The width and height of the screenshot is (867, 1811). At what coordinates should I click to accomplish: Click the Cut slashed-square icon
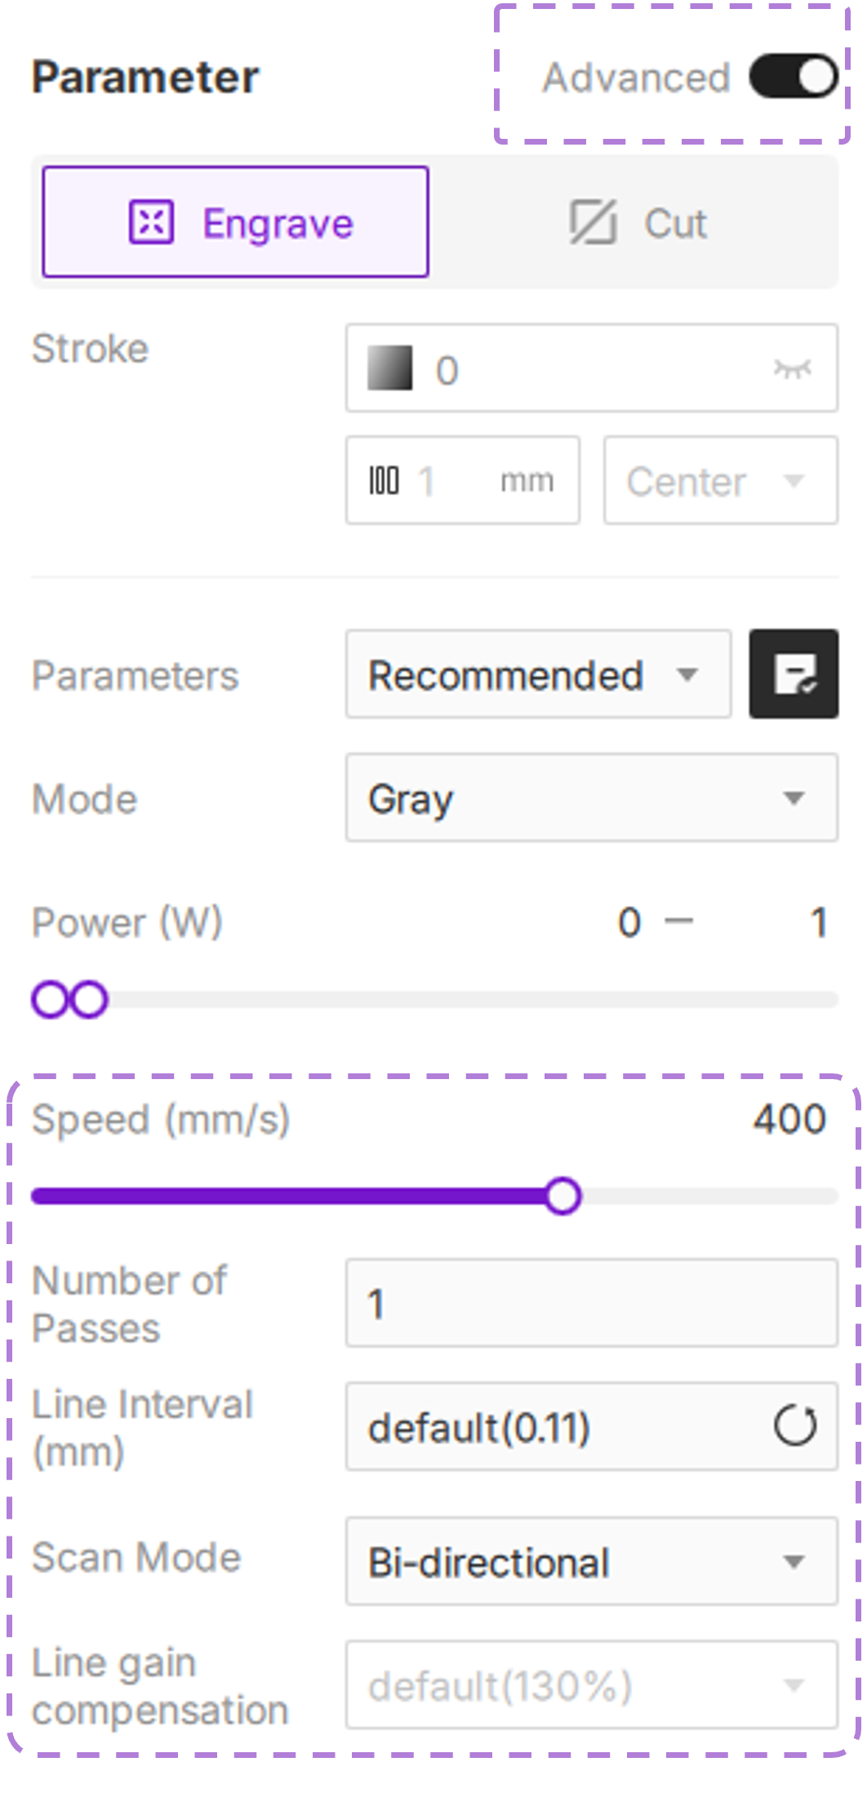click(x=593, y=222)
